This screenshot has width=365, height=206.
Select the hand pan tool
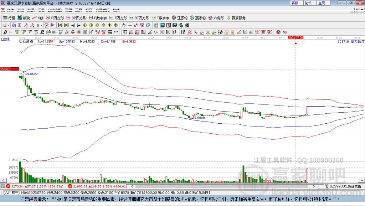pos(124,25)
